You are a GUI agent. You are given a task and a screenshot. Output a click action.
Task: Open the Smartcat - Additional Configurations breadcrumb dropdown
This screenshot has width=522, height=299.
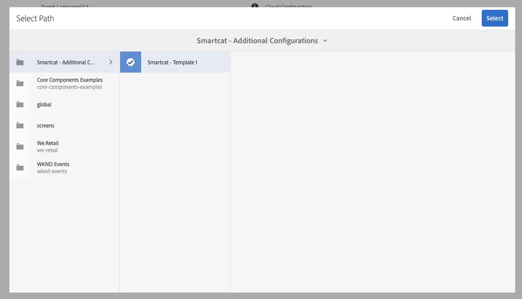[262, 41]
